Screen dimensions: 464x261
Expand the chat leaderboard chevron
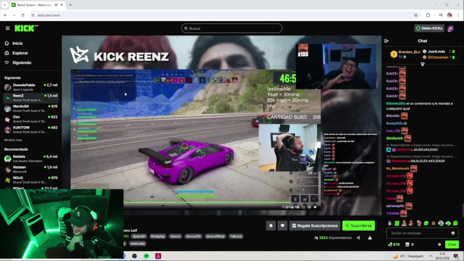click(x=422, y=64)
